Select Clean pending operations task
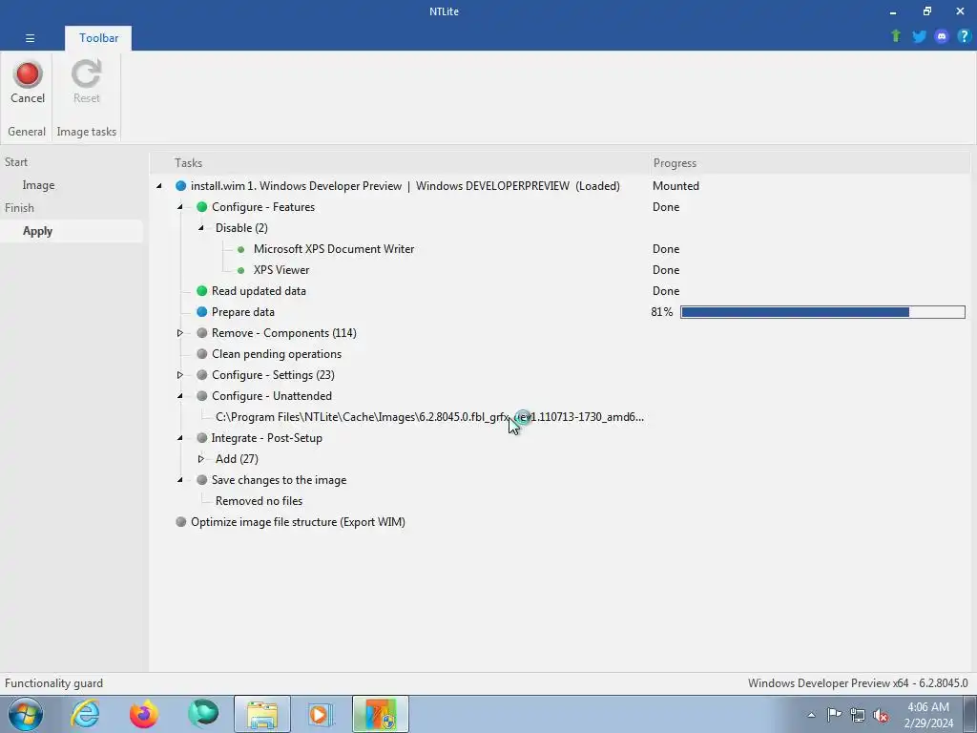 pos(277,354)
